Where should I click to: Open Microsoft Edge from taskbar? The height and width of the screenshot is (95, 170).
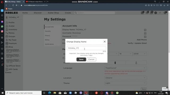pos(50,93)
